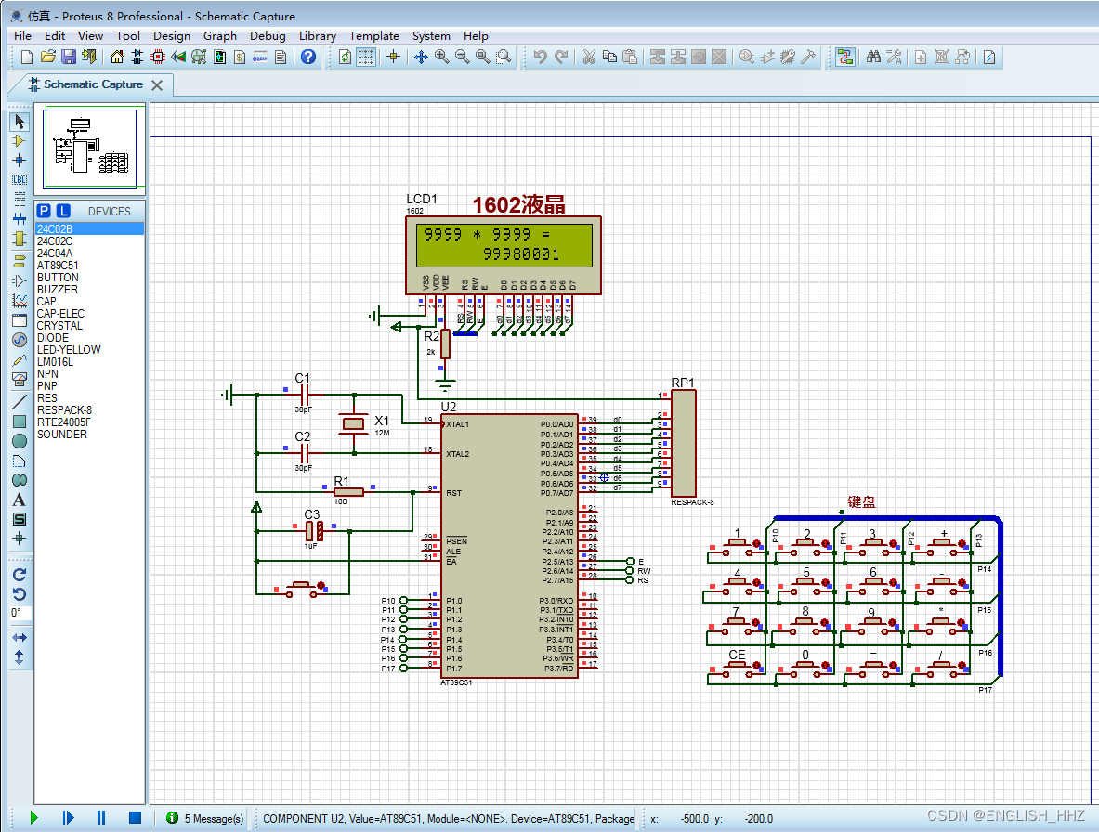Select the Component mode tool
1099x832 pixels.
(x=20, y=141)
